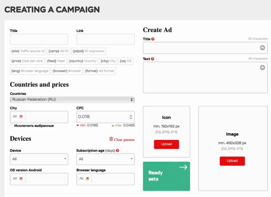Viewport: 271px width, 197px height.
Task: Open emoji picker in ad Title field
Action: 262,48
